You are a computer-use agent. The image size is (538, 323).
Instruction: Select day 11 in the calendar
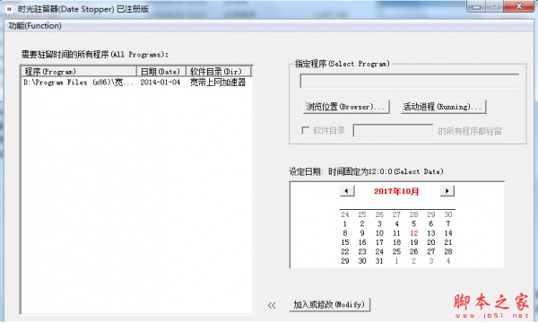coord(396,233)
